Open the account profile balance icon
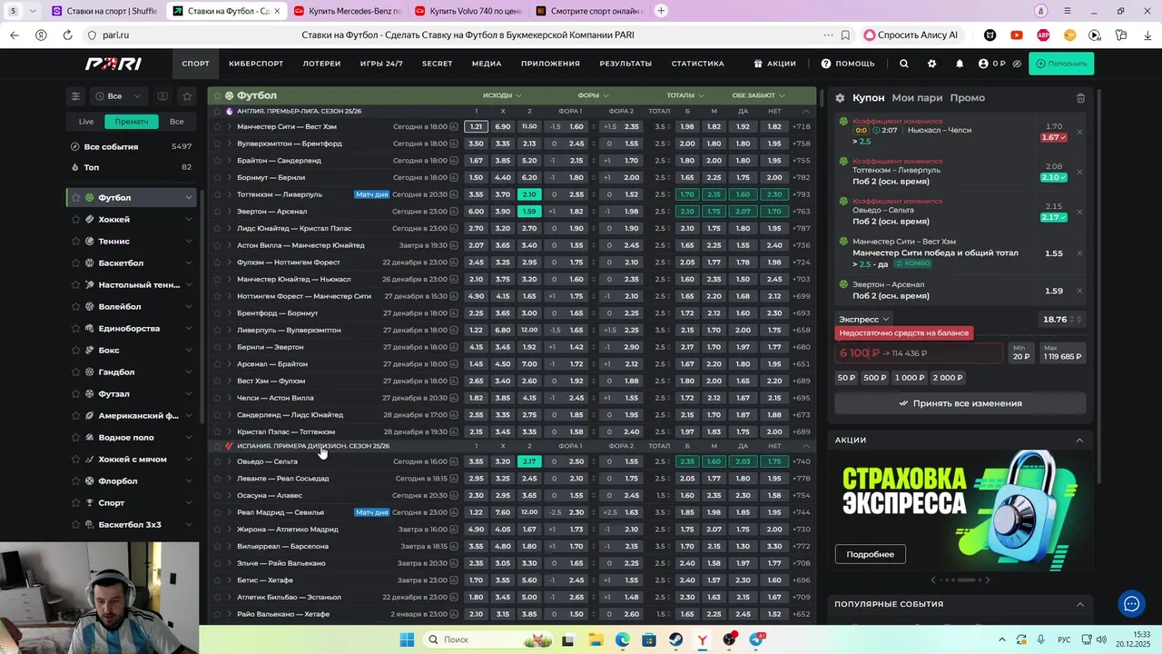This screenshot has width=1162, height=654. (983, 64)
